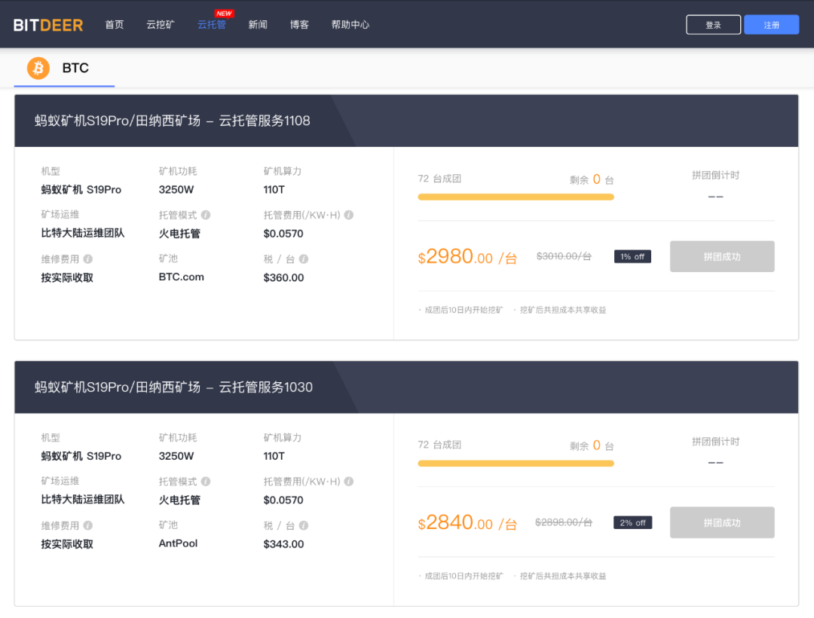Click AntPool pool value
The height and width of the screenshot is (618, 814).
click(x=178, y=544)
